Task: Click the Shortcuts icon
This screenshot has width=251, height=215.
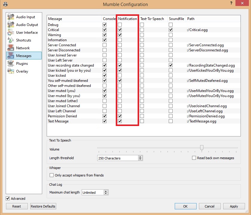Action: tap(11, 40)
